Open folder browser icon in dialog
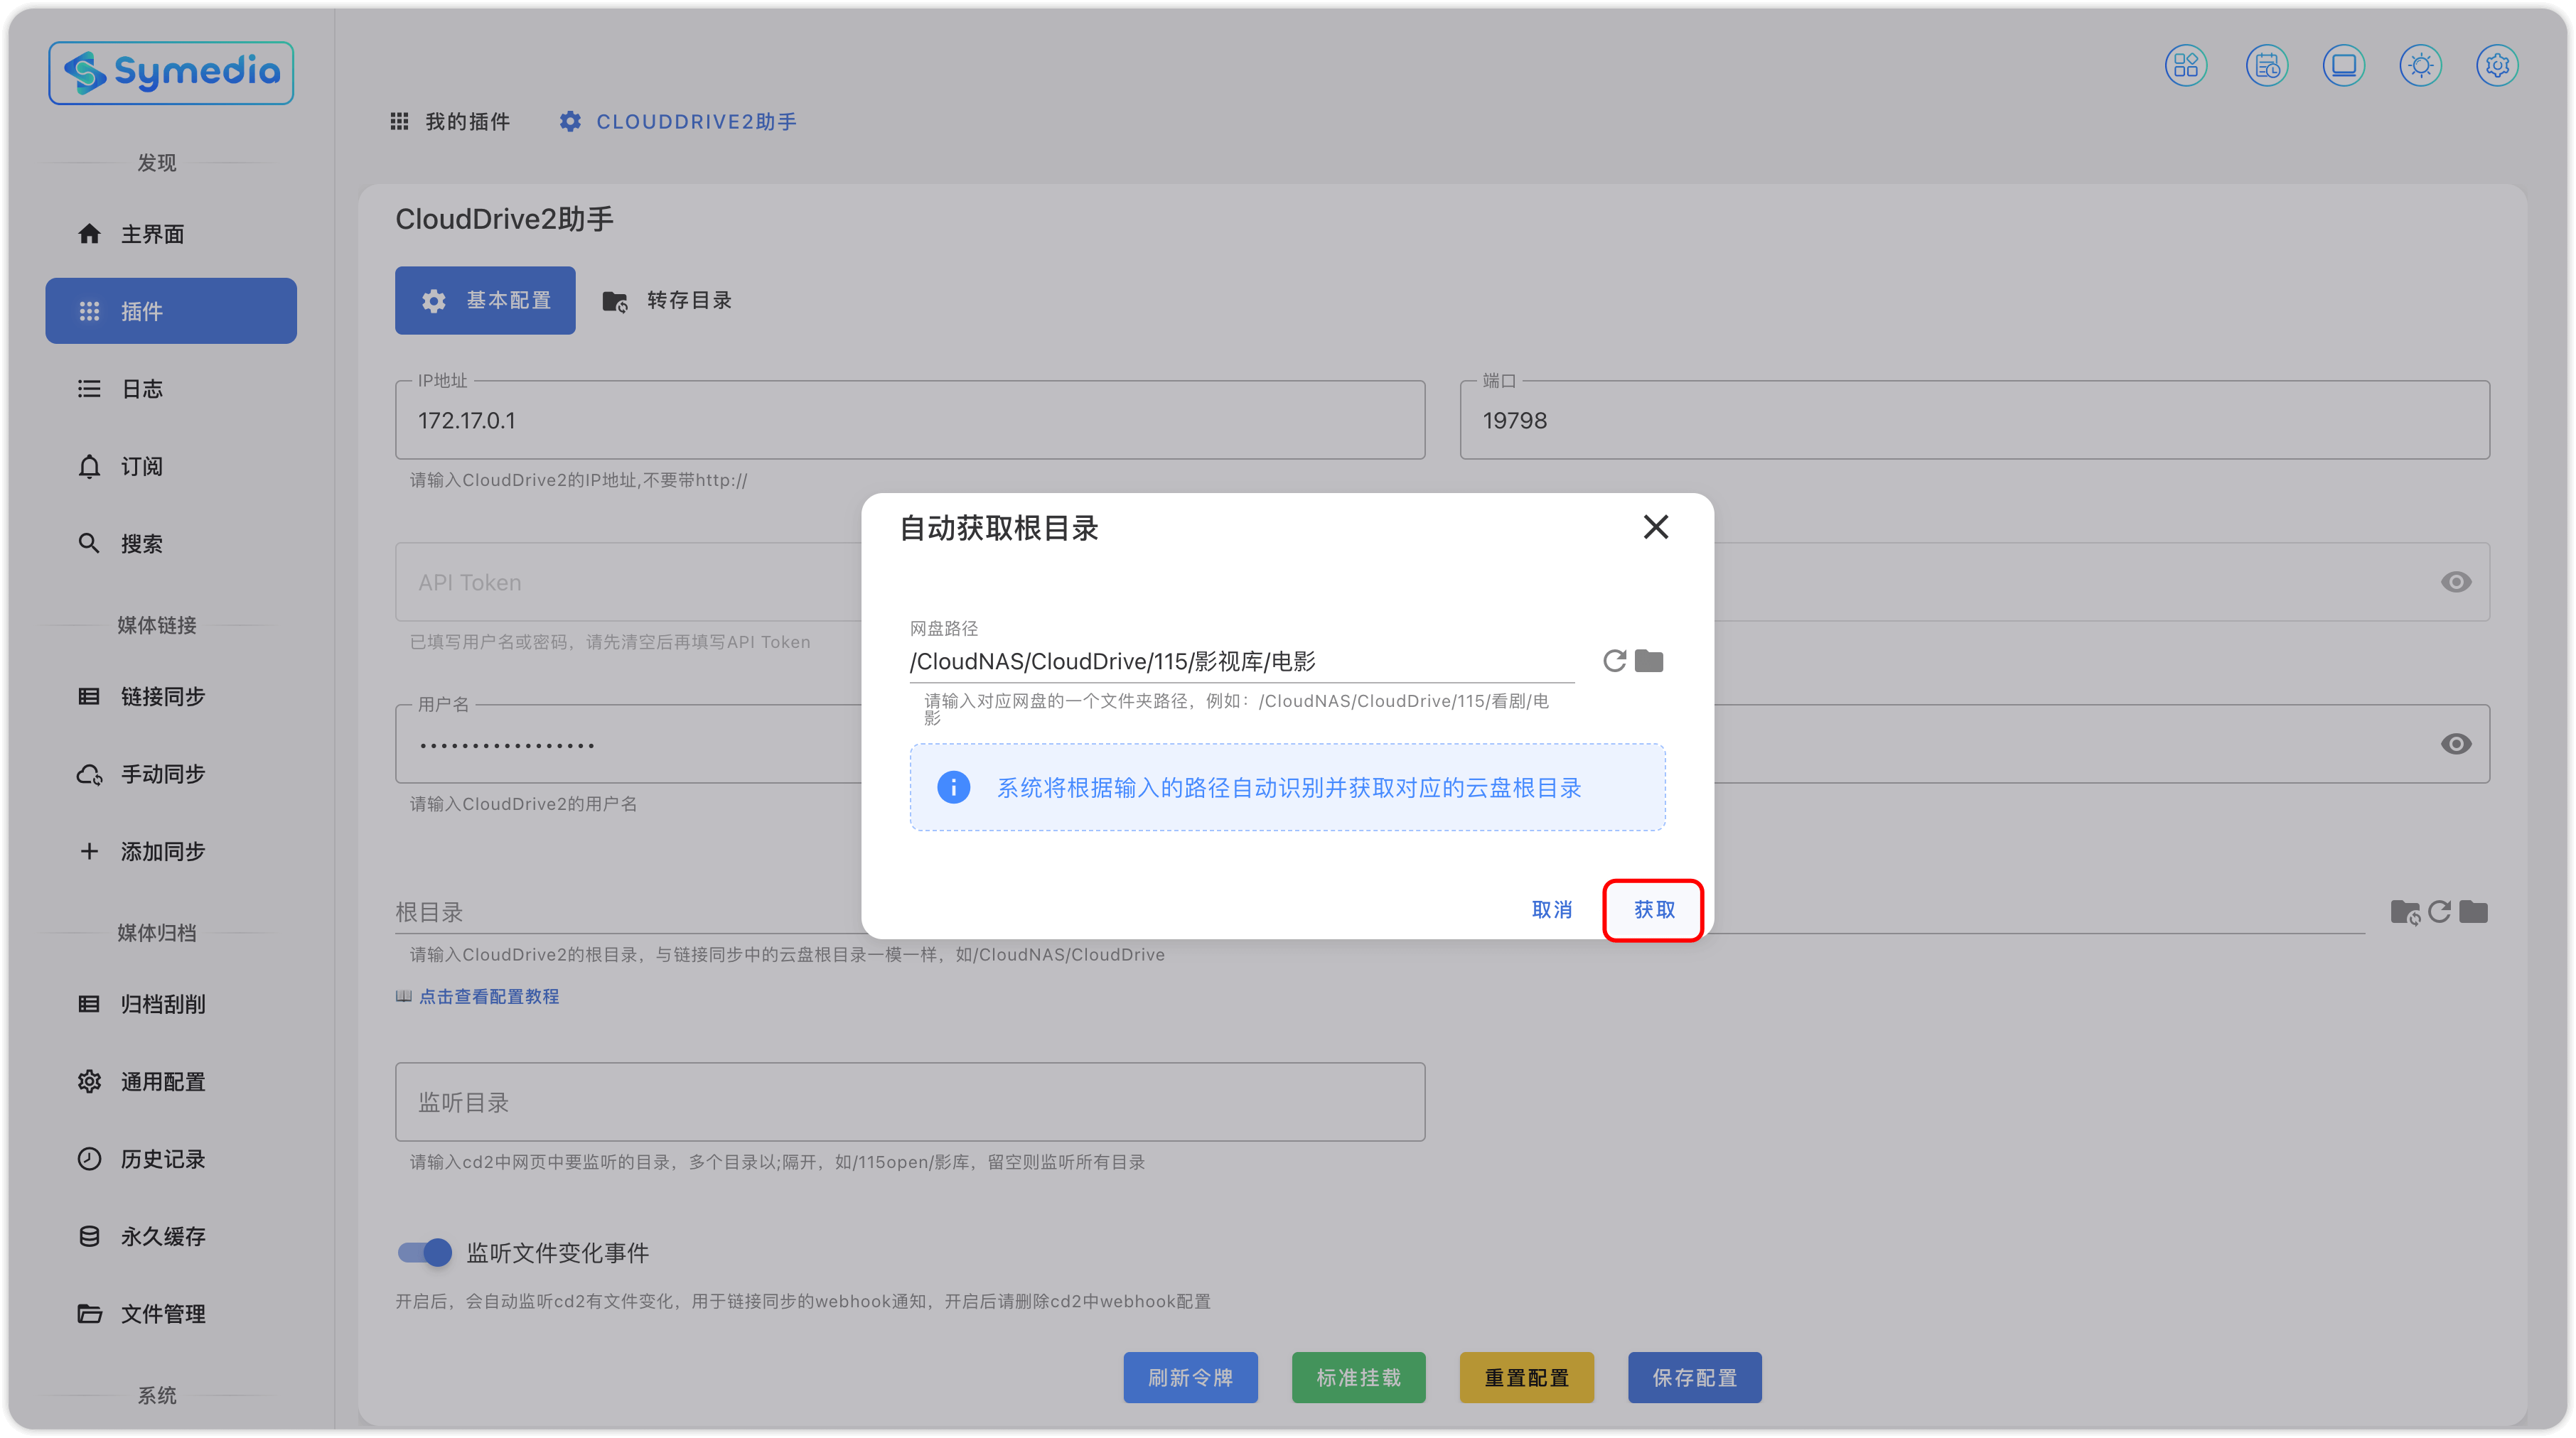Screen dimensions: 2576x1438 pos(1649,661)
